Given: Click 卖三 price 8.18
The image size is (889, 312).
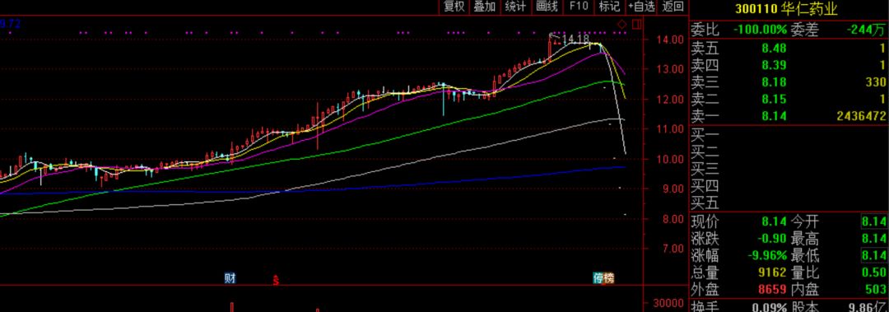Looking at the screenshot, I should 774,82.
